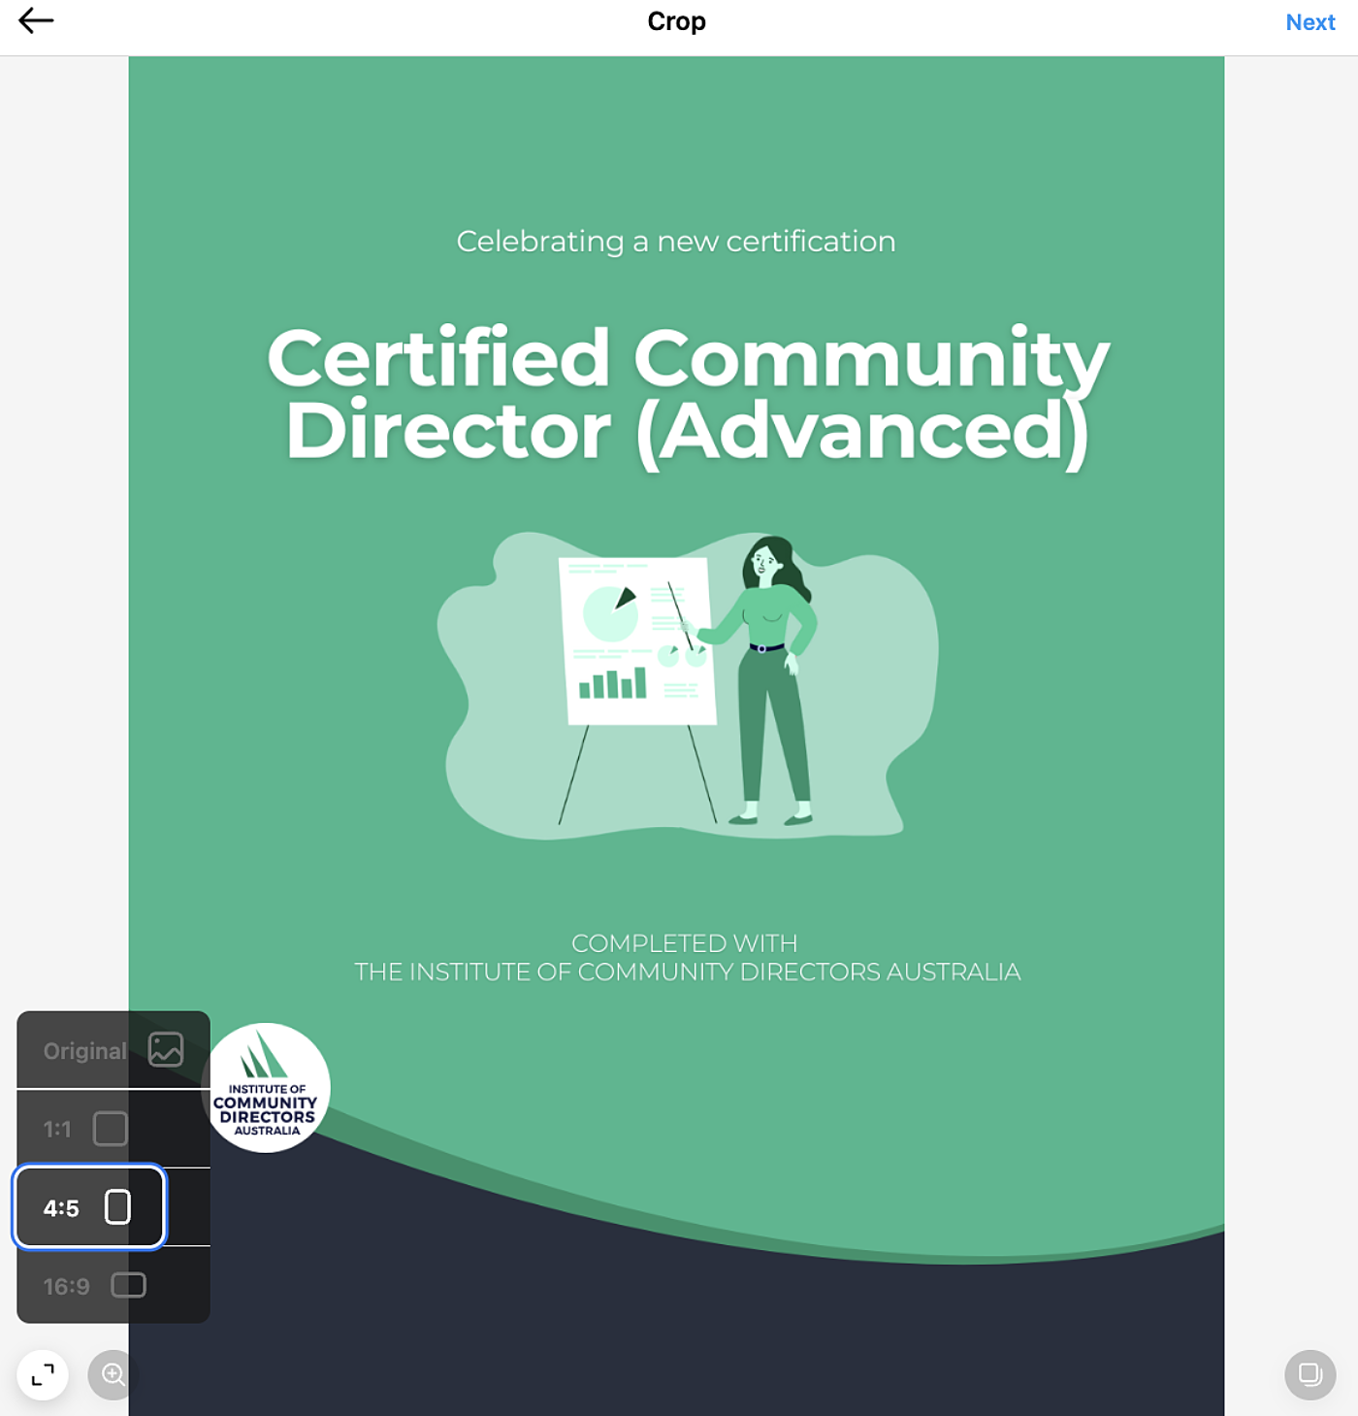Select the Original aspect ratio option
1358x1416 pixels.
click(85, 1051)
